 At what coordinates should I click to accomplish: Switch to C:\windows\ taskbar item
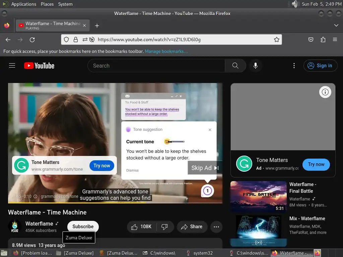159,253
